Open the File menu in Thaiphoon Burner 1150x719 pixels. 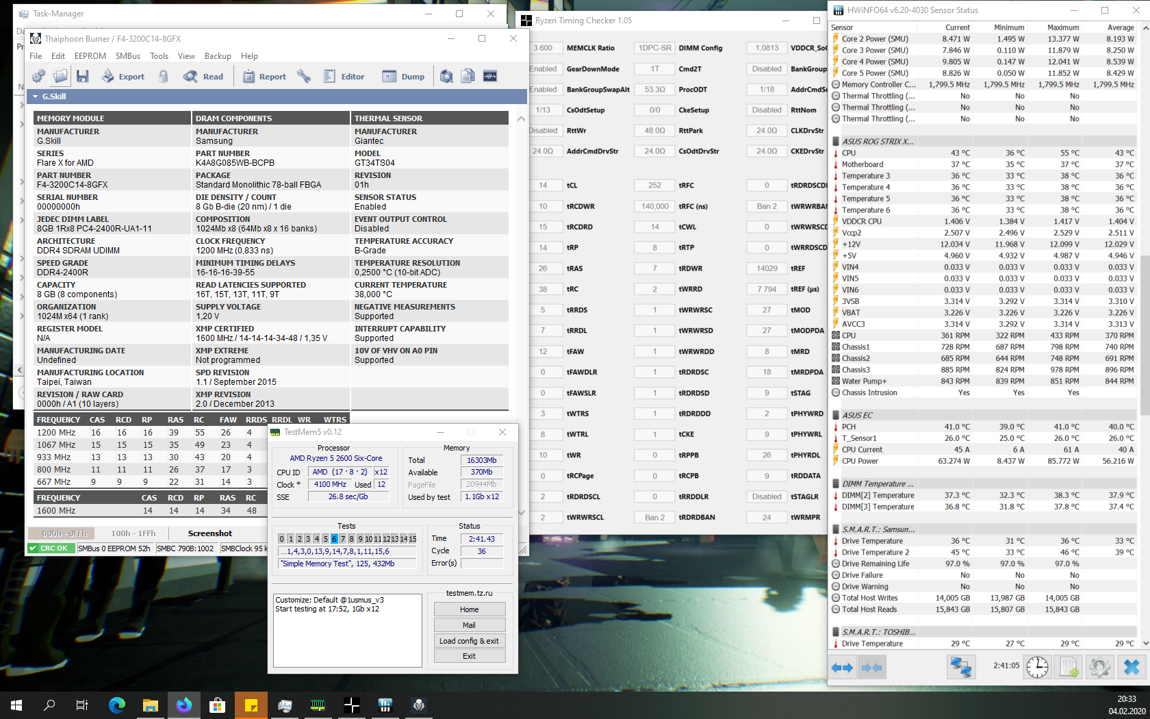click(x=36, y=56)
